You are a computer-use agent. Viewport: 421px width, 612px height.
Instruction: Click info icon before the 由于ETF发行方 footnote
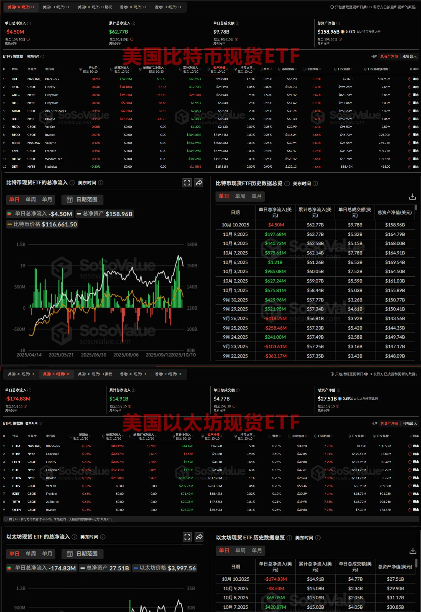(x=6, y=519)
